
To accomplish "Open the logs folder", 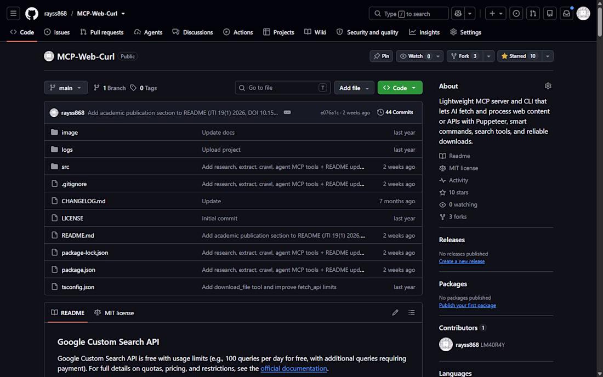I will coord(67,150).
